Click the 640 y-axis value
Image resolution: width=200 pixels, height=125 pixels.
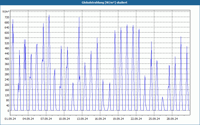(7, 27)
